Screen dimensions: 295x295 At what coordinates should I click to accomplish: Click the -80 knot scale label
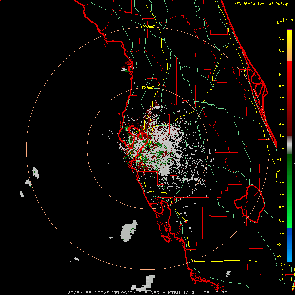[x=280, y=245]
